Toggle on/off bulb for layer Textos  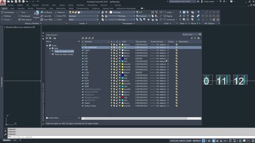point(112,103)
